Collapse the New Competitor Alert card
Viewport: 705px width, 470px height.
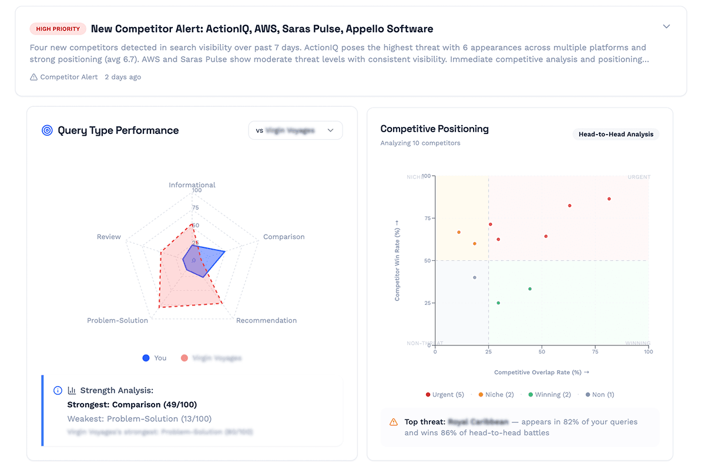666,26
